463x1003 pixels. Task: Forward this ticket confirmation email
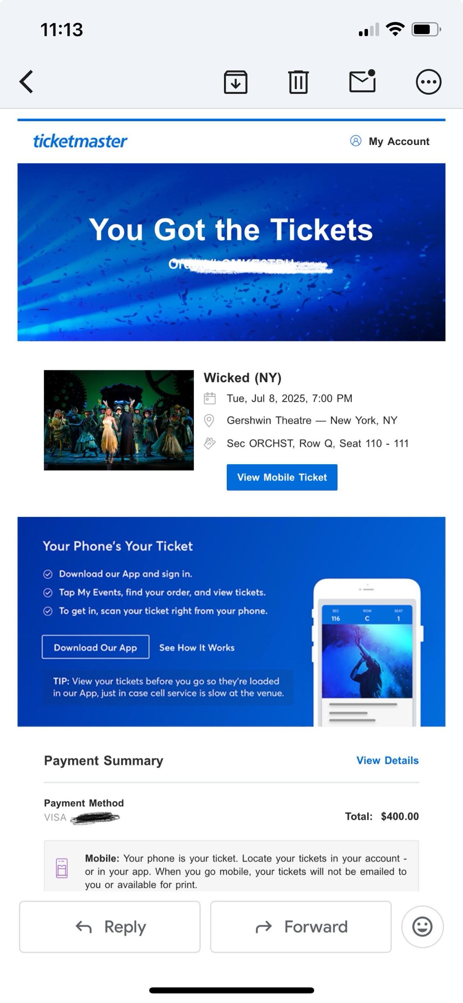[301, 927]
